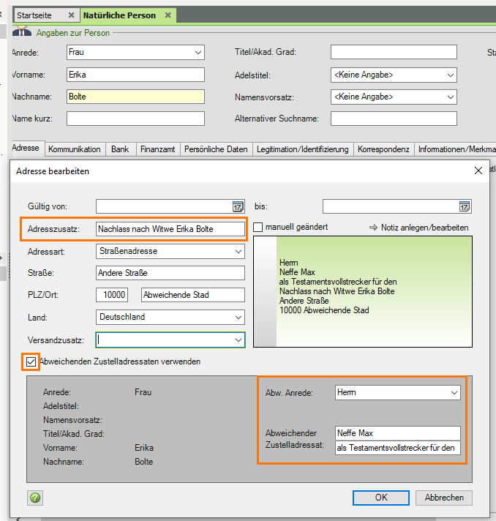Viewport: 496px width, 521px height.
Task: Close the Natürliche Person tab
Action: (168, 15)
